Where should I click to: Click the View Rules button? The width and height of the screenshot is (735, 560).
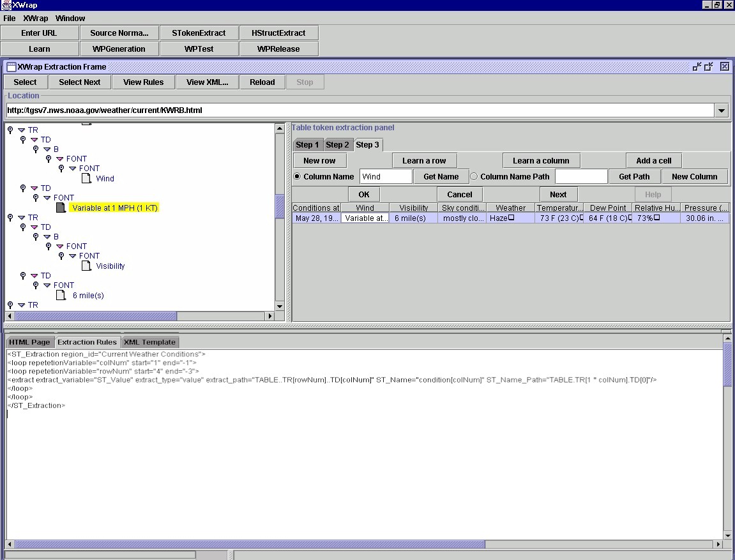pyautogui.click(x=143, y=82)
